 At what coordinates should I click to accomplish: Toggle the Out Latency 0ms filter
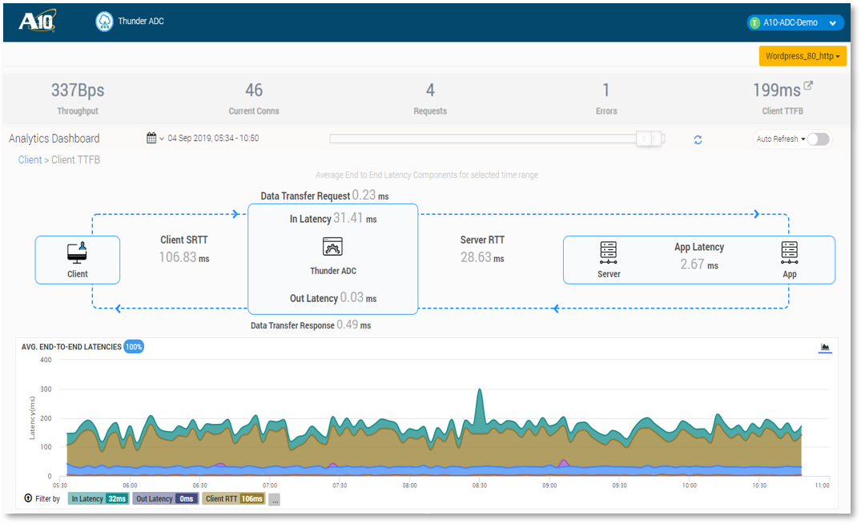pos(166,498)
